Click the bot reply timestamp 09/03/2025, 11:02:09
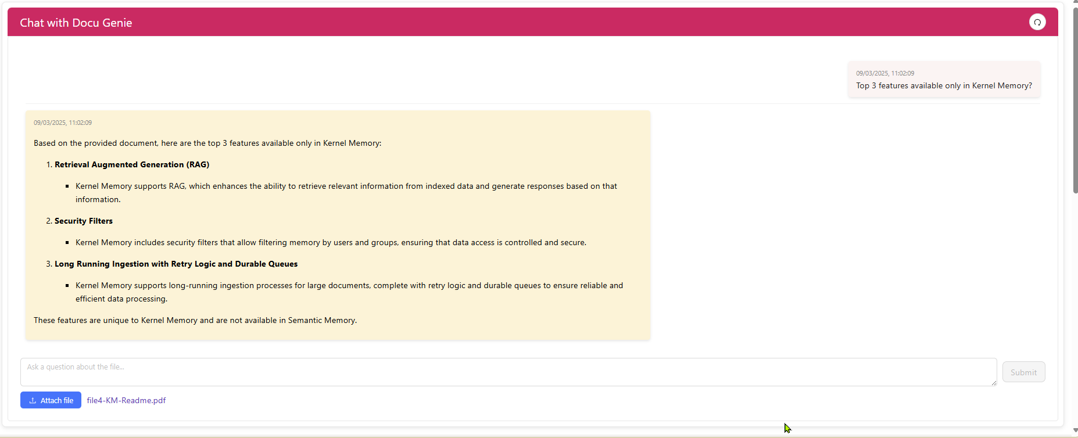 (x=63, y=123)
